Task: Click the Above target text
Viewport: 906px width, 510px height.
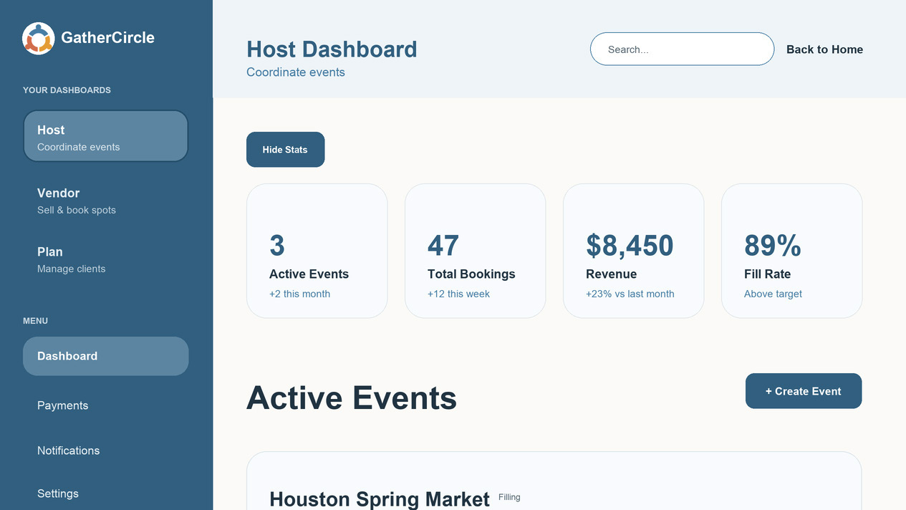Action: point(773,294)
